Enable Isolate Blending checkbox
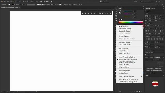 pos(146,69)
